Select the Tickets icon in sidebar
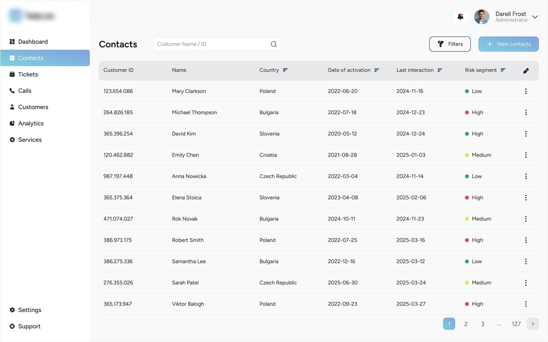548x342 pixels. 13,74
